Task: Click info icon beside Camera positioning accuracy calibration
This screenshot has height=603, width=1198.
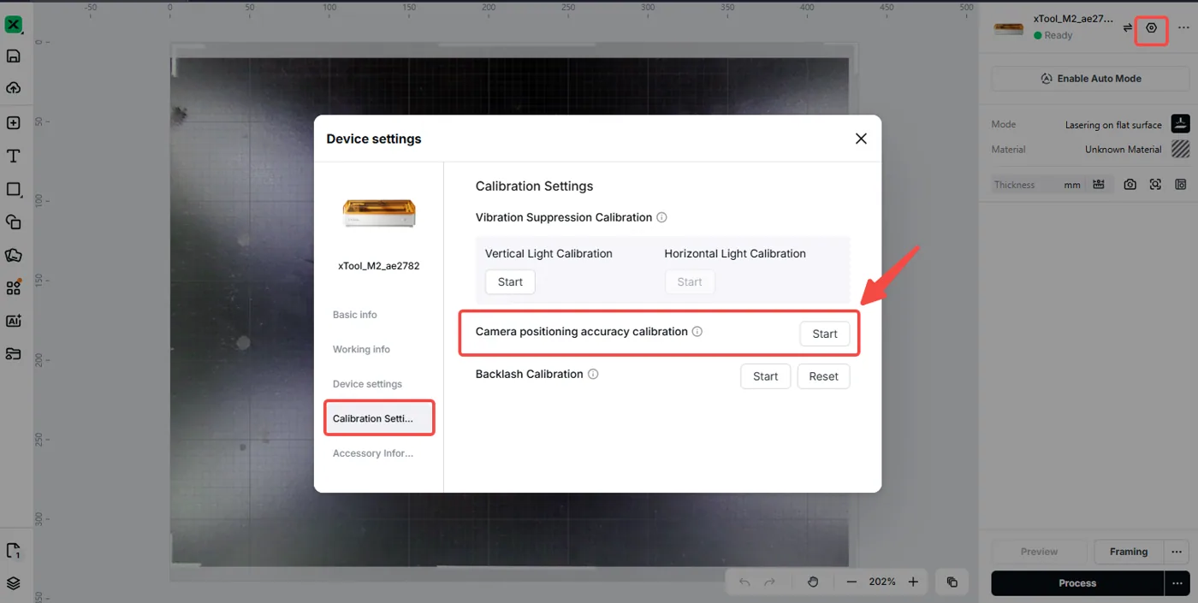Action: (697, 331)
